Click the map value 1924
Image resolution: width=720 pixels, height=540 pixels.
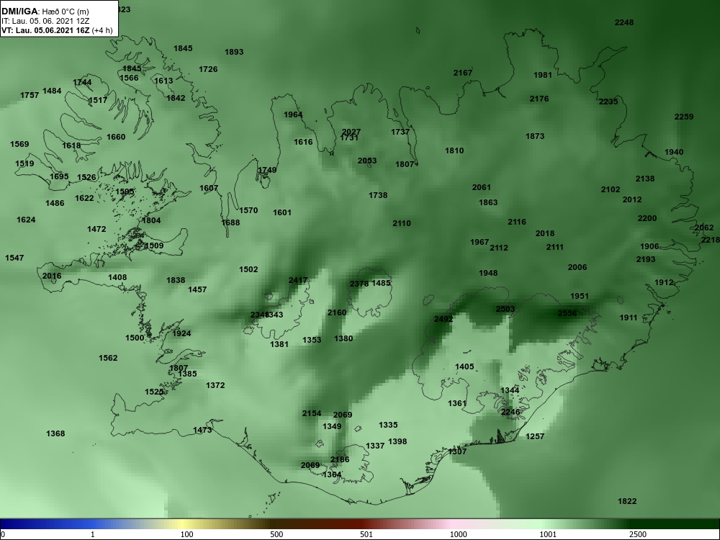point(181,333)
